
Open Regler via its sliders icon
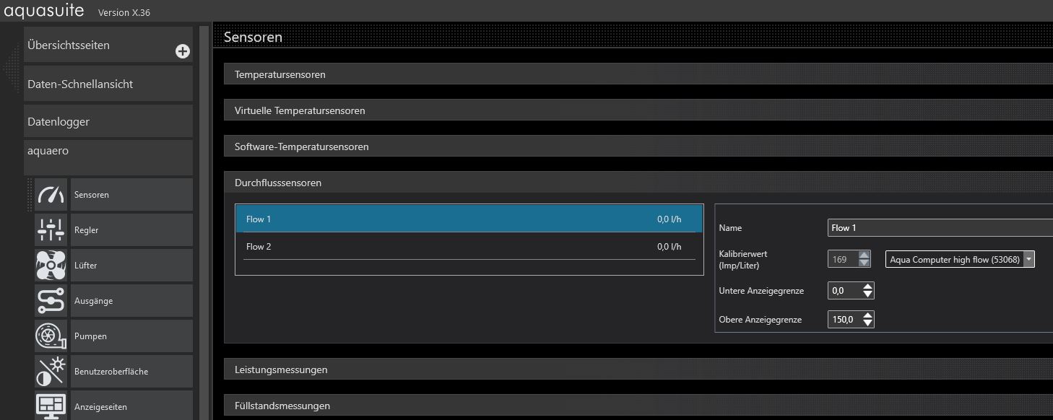[51, 230]
